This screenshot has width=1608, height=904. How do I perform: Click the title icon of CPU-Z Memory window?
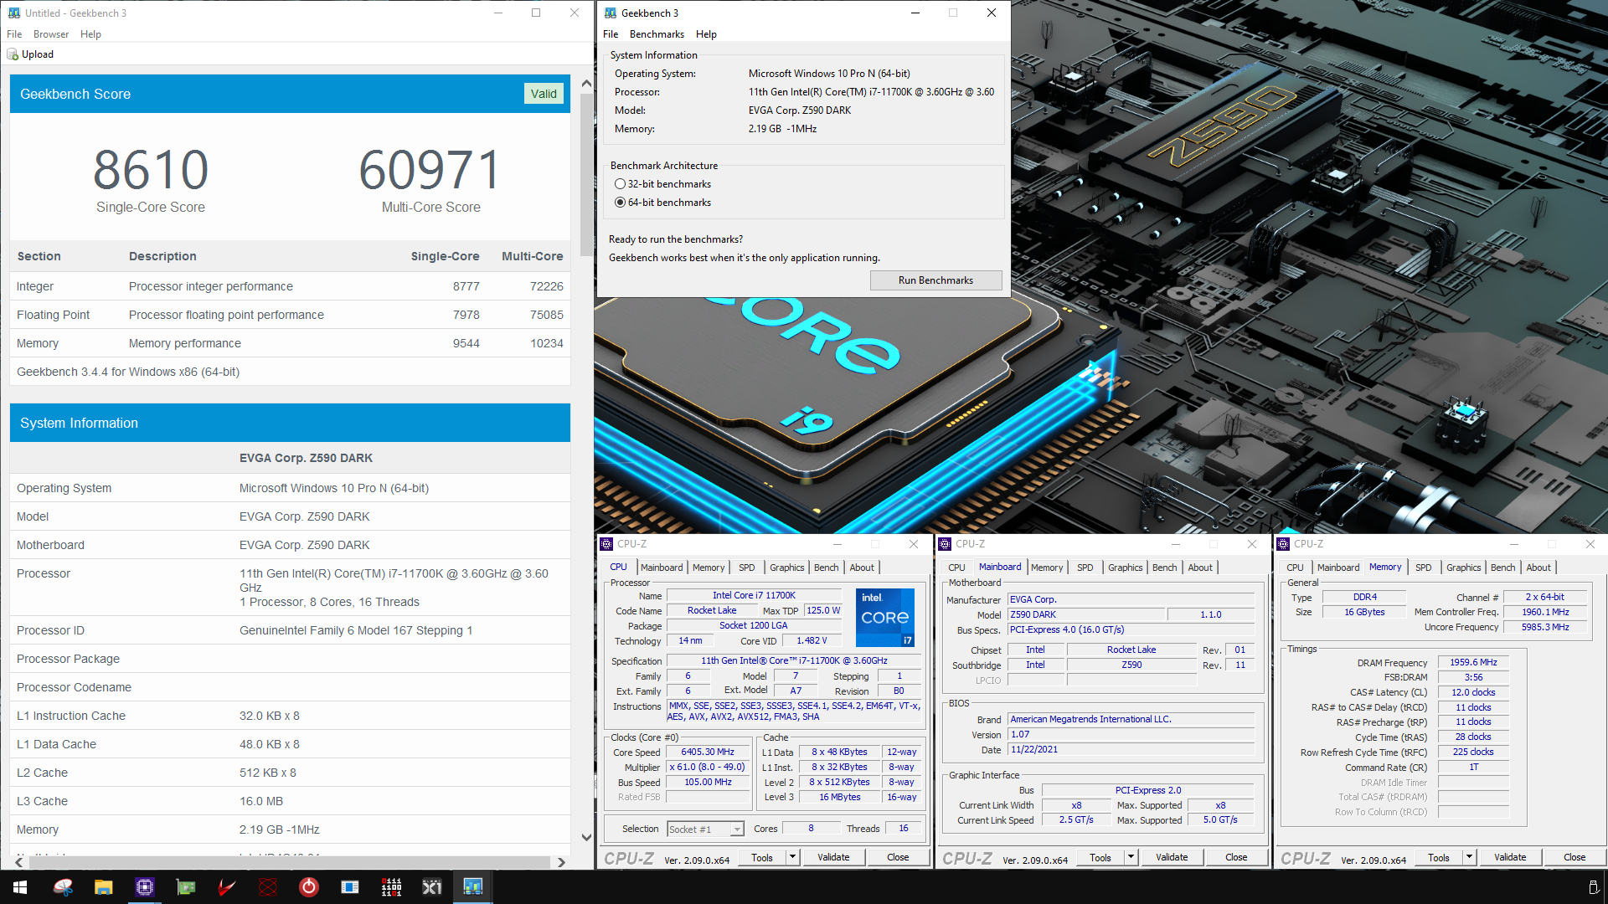(1284, 544)
